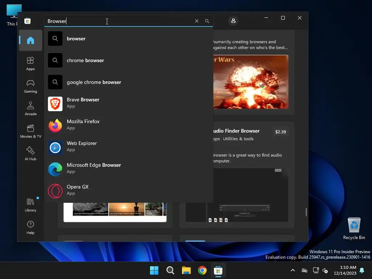
Task: Open the Browser Wars explosion thumbnail
Action: 251,82
